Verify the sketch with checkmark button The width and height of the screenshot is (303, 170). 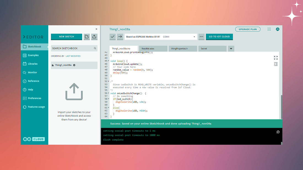(113, 37)
